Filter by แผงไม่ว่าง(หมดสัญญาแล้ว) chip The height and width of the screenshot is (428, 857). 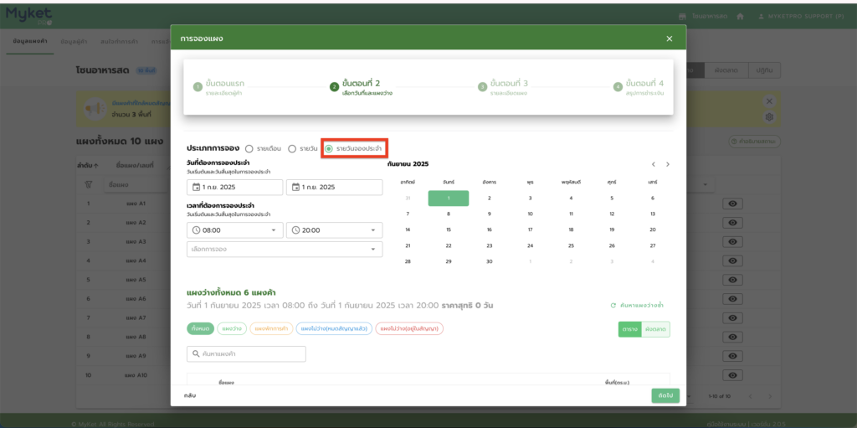click(335, 328)
